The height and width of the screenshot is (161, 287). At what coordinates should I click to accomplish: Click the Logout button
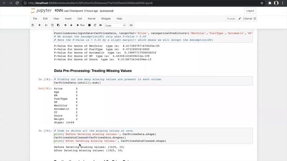pyautogui.click(x=250, y=11)
